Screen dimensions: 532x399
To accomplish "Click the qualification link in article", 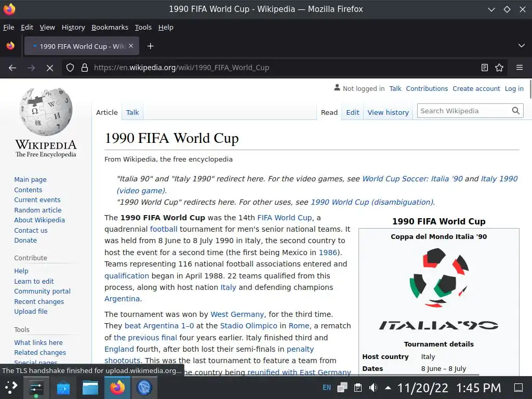I will pyautogui.click(x=127, y=276).
